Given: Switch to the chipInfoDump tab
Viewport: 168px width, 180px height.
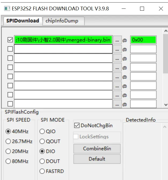Looking at the screenshot, I should 62,21.
